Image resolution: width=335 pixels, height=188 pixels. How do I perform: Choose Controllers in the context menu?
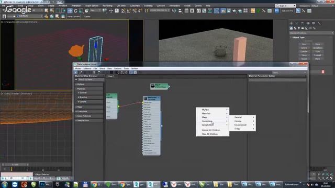213,121
